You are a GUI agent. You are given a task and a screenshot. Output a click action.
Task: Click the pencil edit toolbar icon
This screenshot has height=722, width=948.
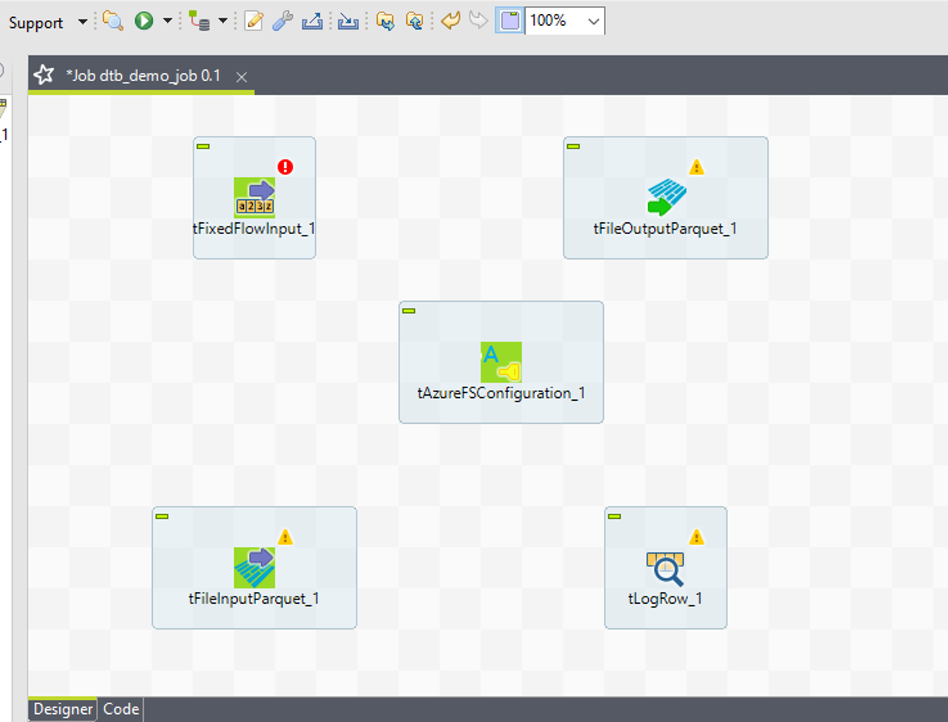pyautogui.click(x=253, y=21)
